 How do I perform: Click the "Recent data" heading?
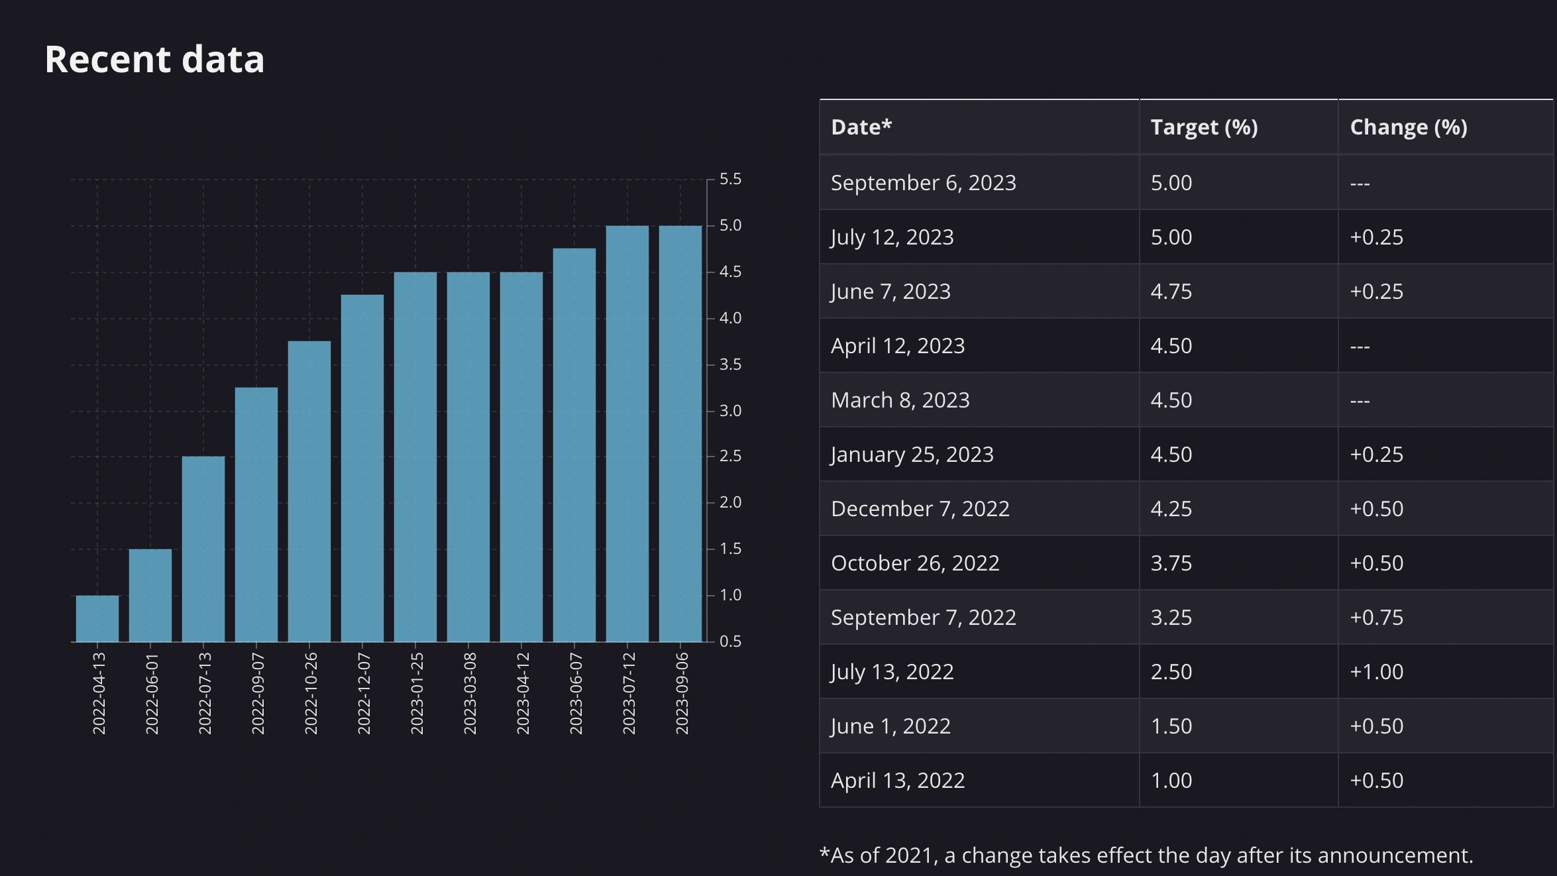154,60
